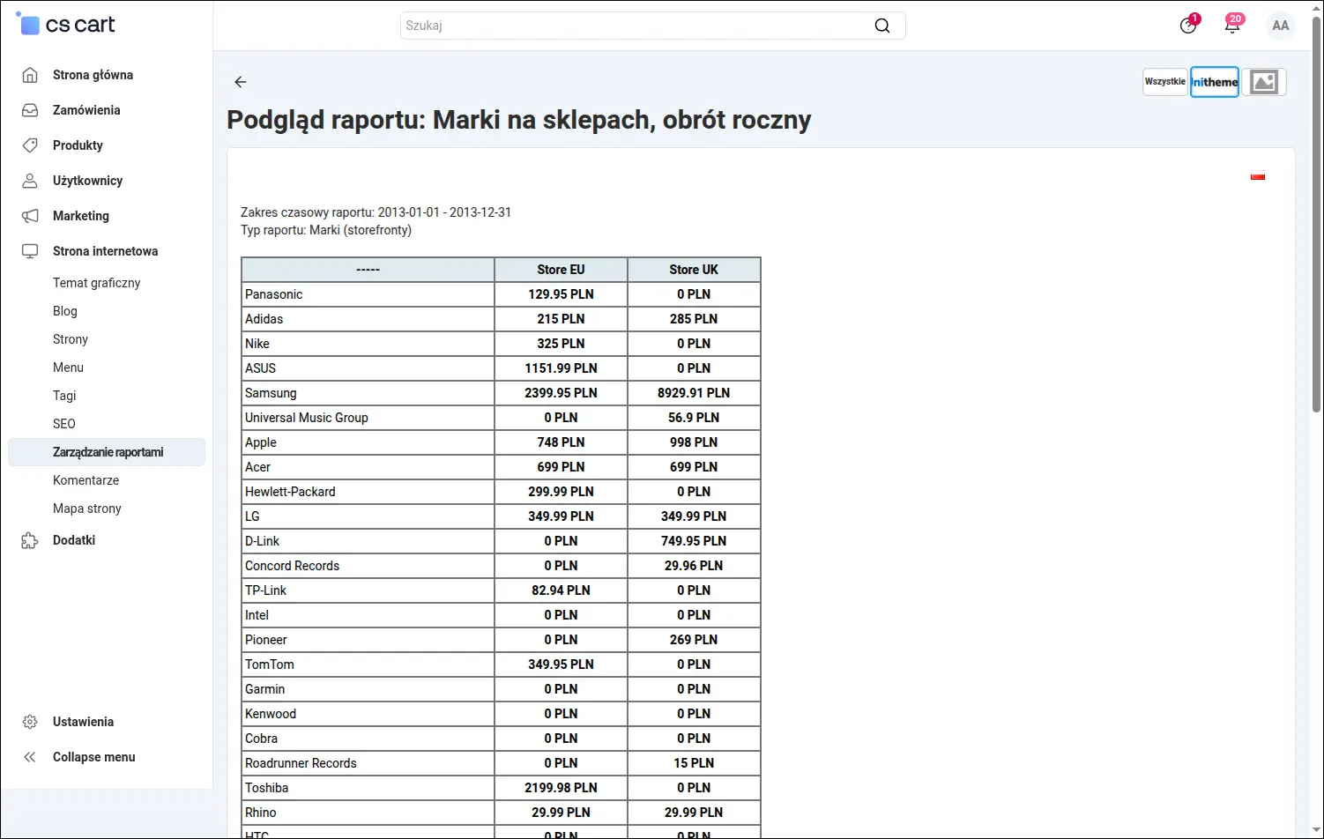Click the Samsung brand row label
Image resolution: width=1324 pixels, height=839 pixels.
point(271,393)
